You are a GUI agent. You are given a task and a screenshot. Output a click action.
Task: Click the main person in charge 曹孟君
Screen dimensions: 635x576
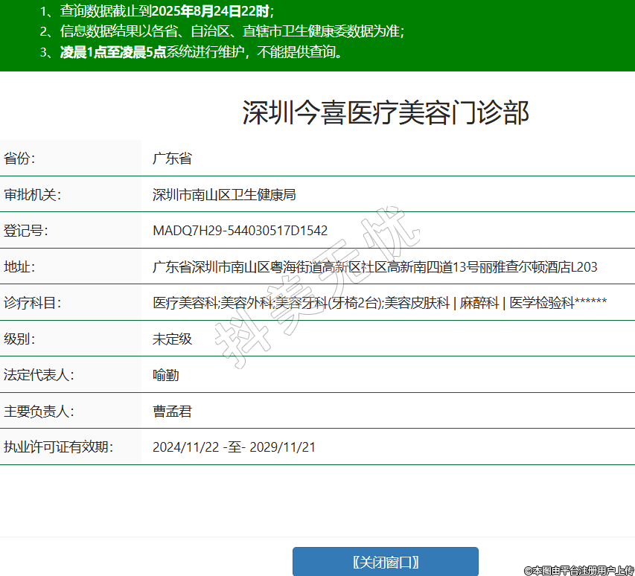point(172,412)
